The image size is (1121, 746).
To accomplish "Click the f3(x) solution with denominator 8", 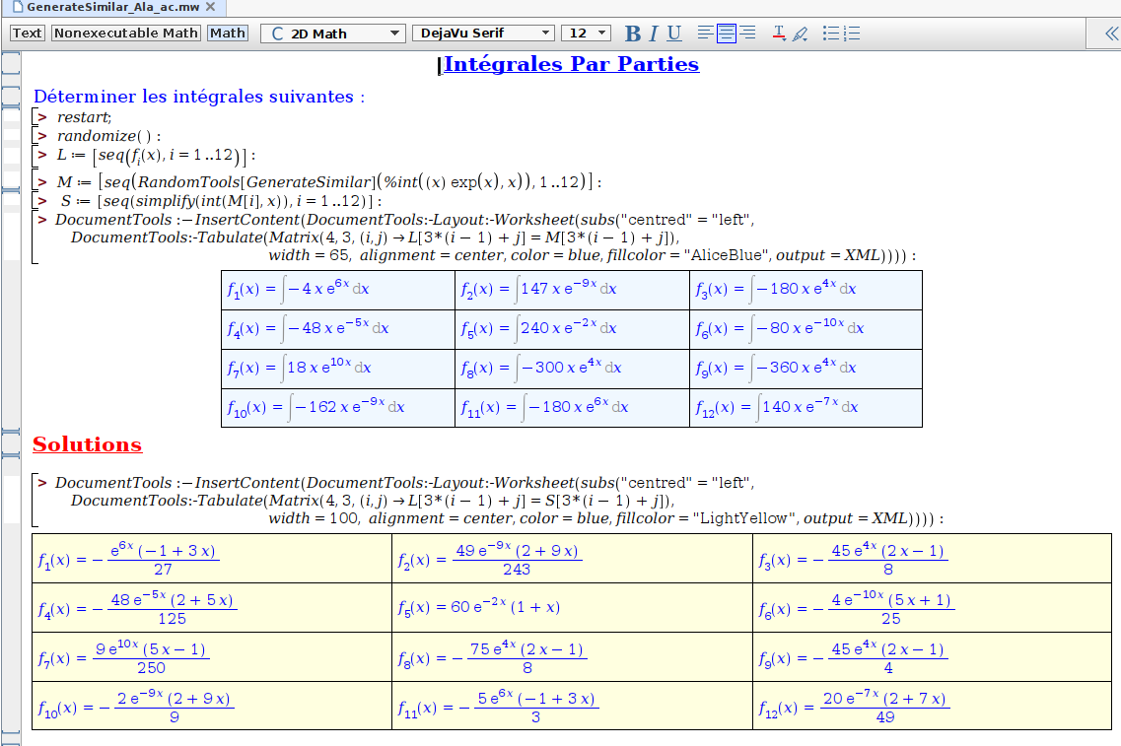I will (933, 559).
